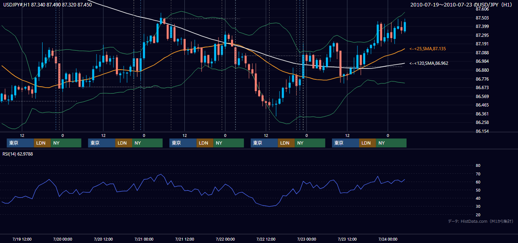Click price axis value 86.880

tap(482, 70)
